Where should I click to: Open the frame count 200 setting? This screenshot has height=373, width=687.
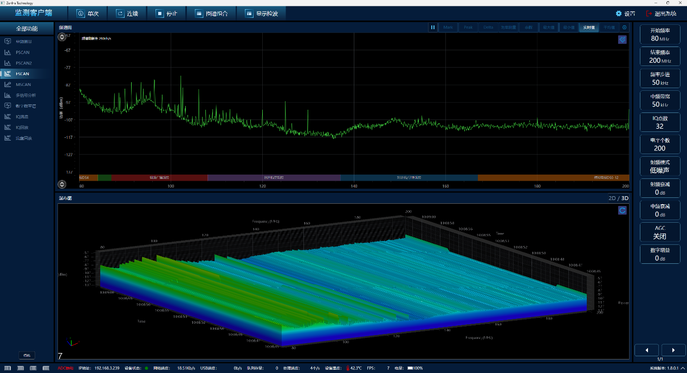click(659, 144)
